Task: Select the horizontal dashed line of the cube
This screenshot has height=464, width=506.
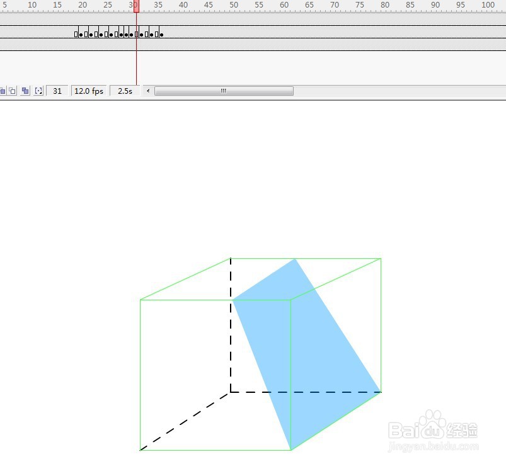Action: tap(306, 392)
